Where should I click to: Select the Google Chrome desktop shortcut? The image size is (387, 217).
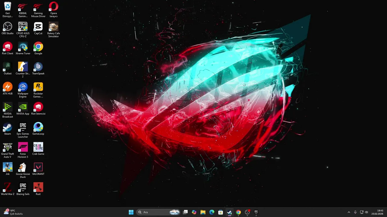(38, 49)
